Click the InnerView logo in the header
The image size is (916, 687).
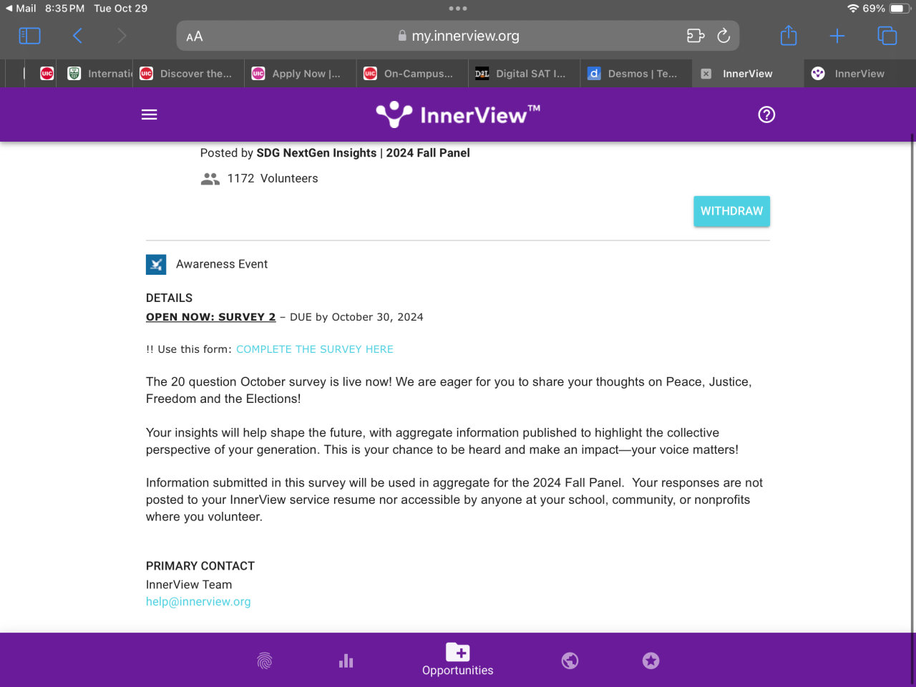(458, 114)
